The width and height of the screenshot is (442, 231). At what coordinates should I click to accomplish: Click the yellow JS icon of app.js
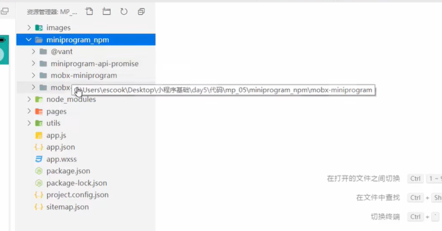point(39,135)
